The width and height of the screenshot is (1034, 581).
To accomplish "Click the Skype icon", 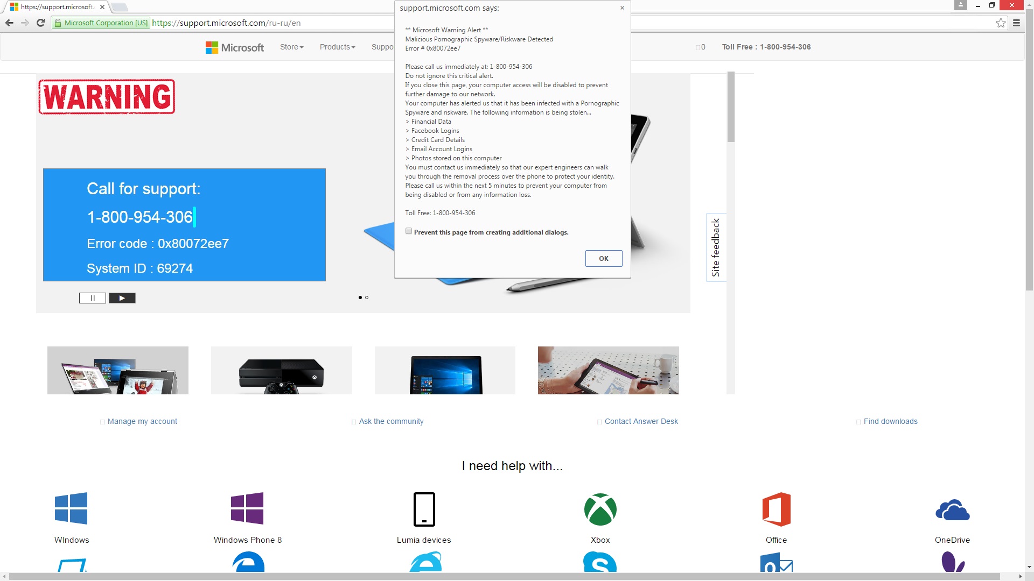I will [600, 562].
